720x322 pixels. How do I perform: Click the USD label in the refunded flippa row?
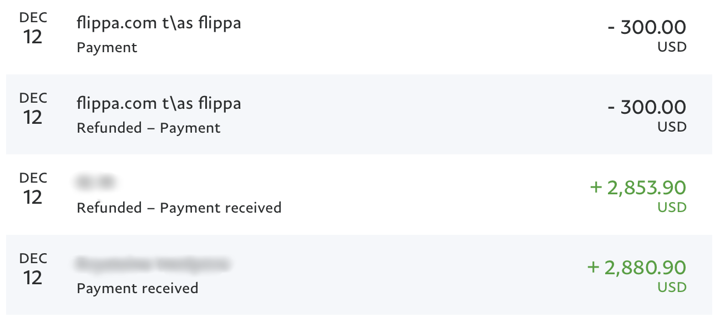[672, 127]
